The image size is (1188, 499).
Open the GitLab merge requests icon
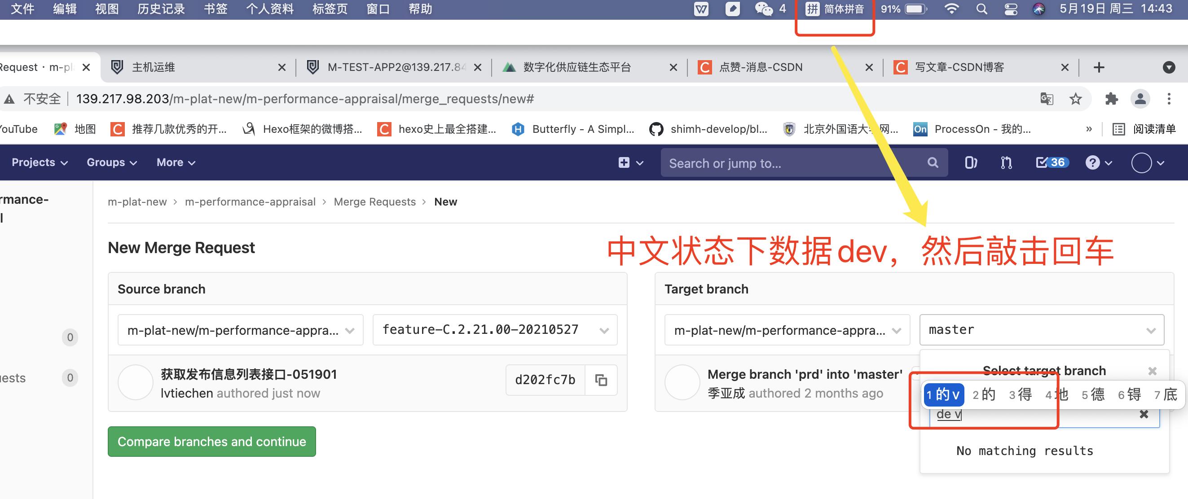pyautogui.click(x=1006, y=162)
